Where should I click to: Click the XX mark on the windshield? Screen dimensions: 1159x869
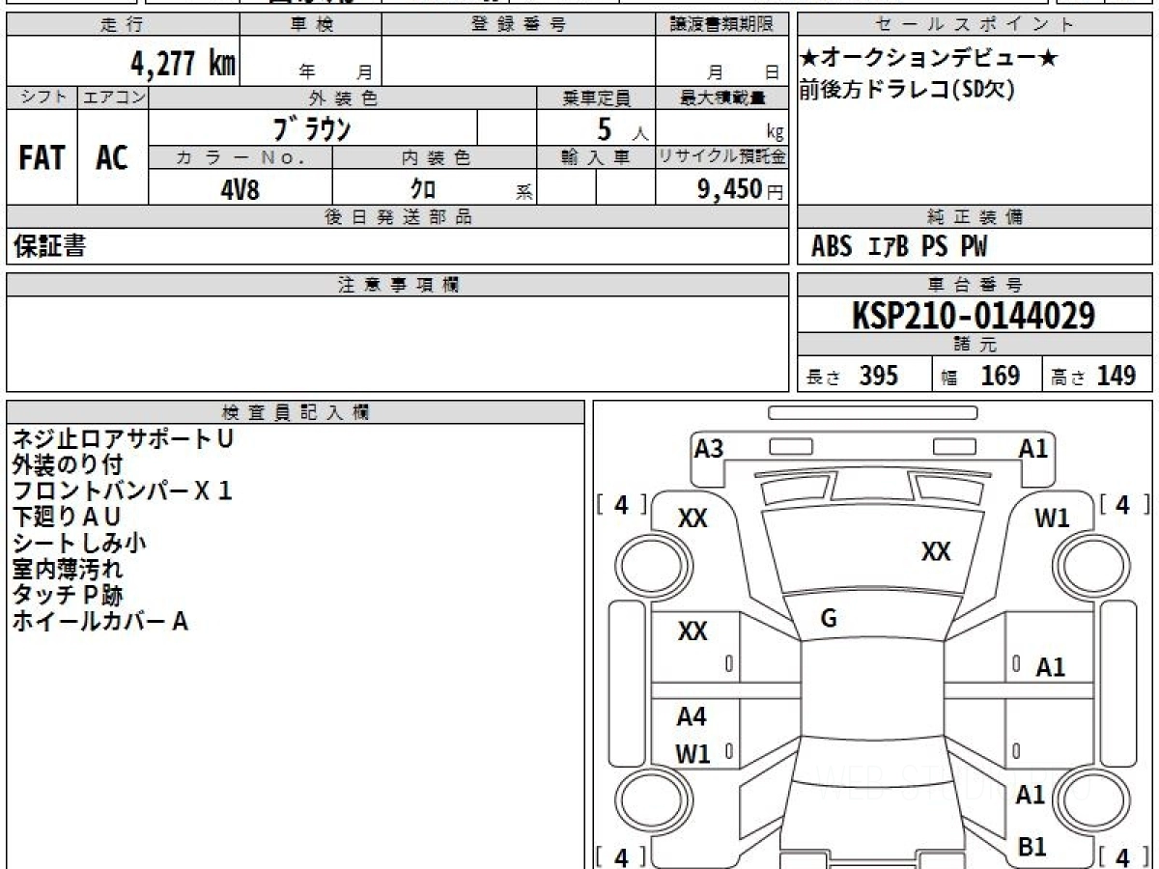click(x=936, y=551)
